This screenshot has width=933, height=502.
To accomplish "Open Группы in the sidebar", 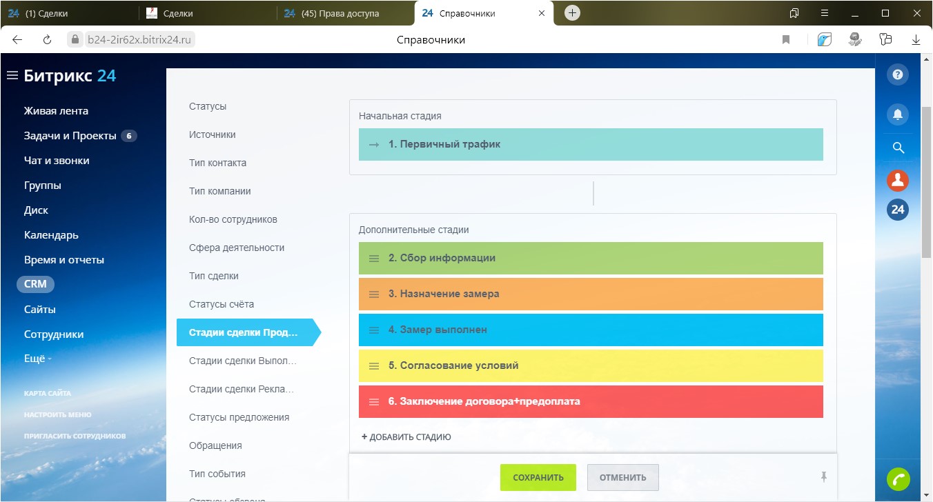I will (x=42, y=185).
